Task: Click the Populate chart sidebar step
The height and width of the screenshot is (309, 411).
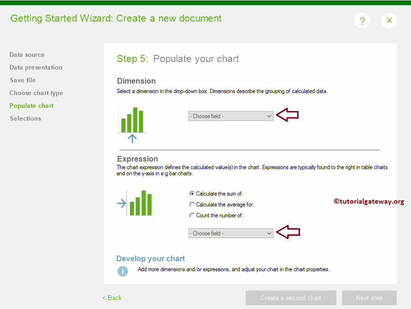Action: pyautogui.click(x=31, y=105)
